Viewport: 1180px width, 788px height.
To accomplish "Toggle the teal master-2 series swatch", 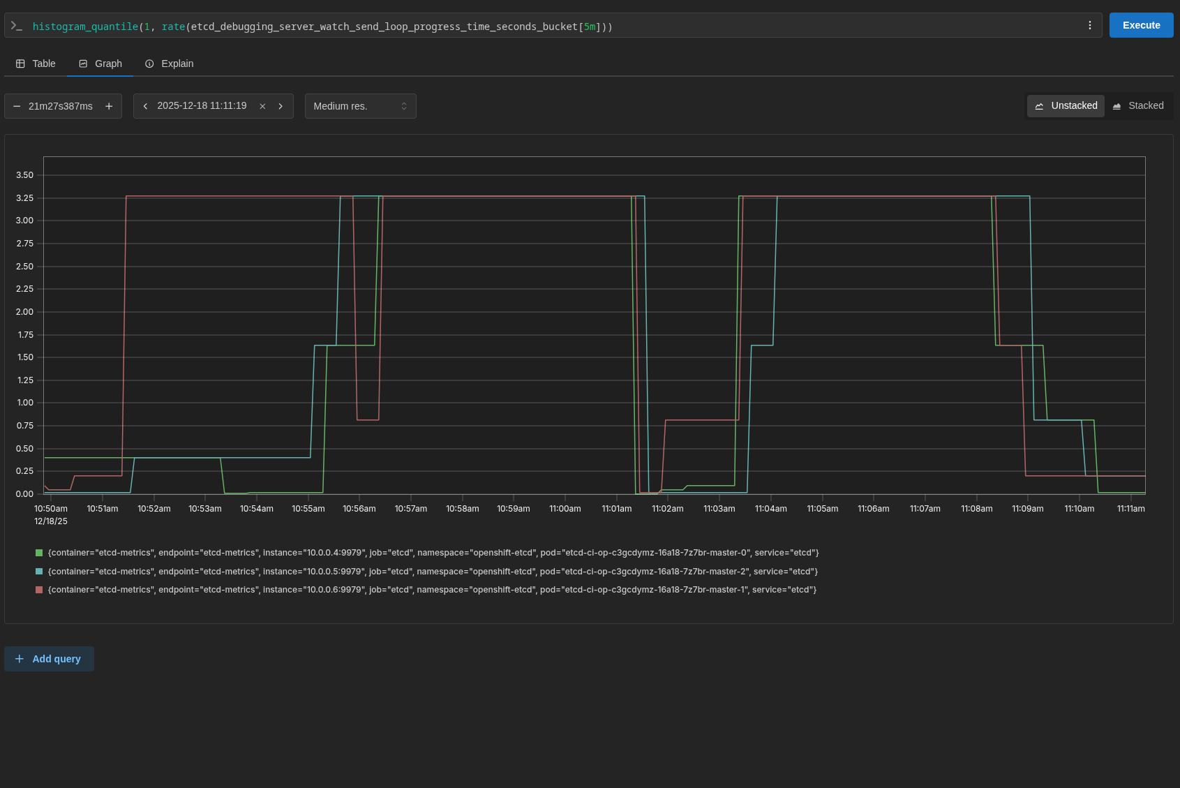I will (39, 572).
